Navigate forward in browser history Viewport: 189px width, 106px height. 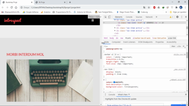(7, 7)
